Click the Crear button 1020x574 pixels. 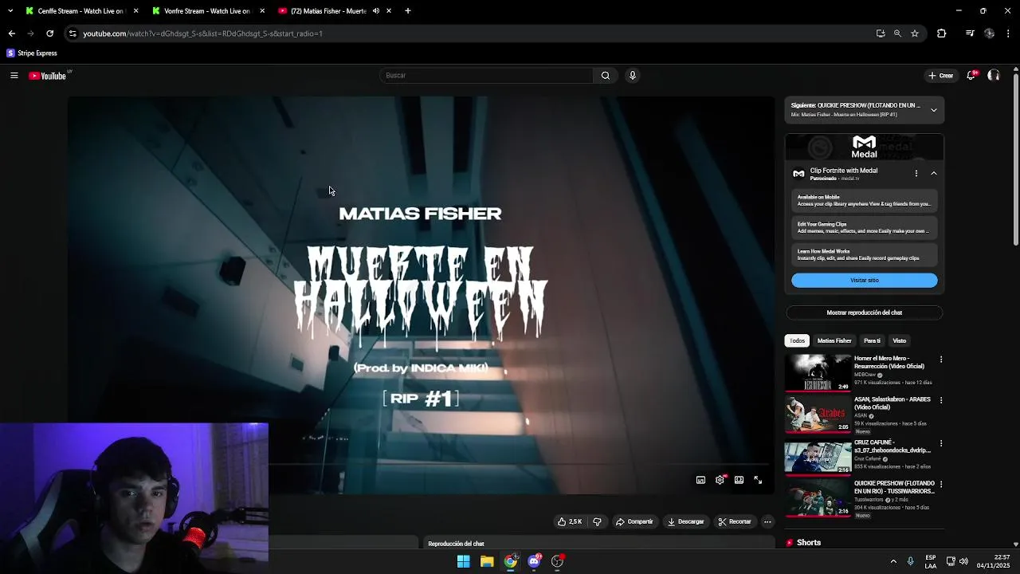pyautogui.click(x=941, y=76)
